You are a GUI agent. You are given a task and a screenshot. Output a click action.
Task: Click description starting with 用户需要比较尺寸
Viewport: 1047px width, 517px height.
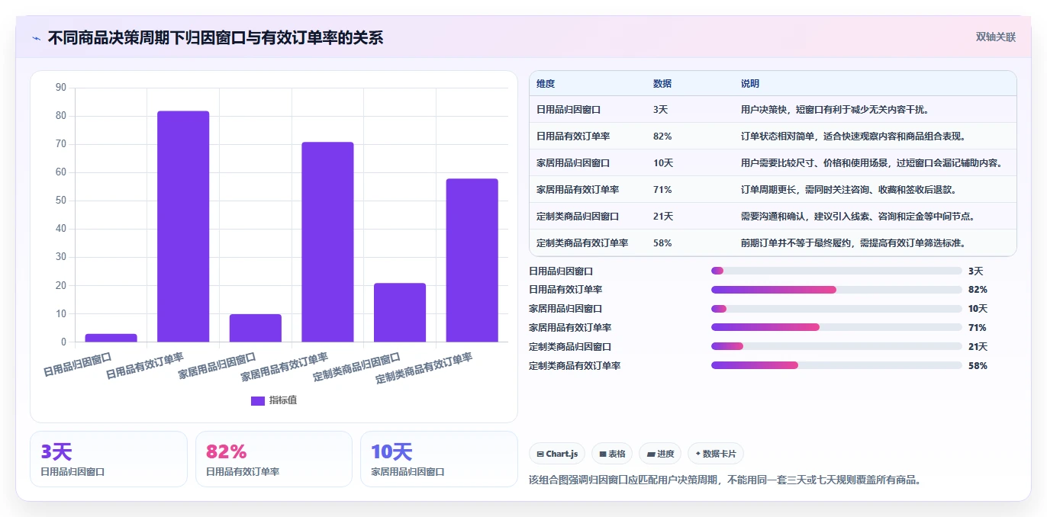pyautogui.click(x=872, y=163)
